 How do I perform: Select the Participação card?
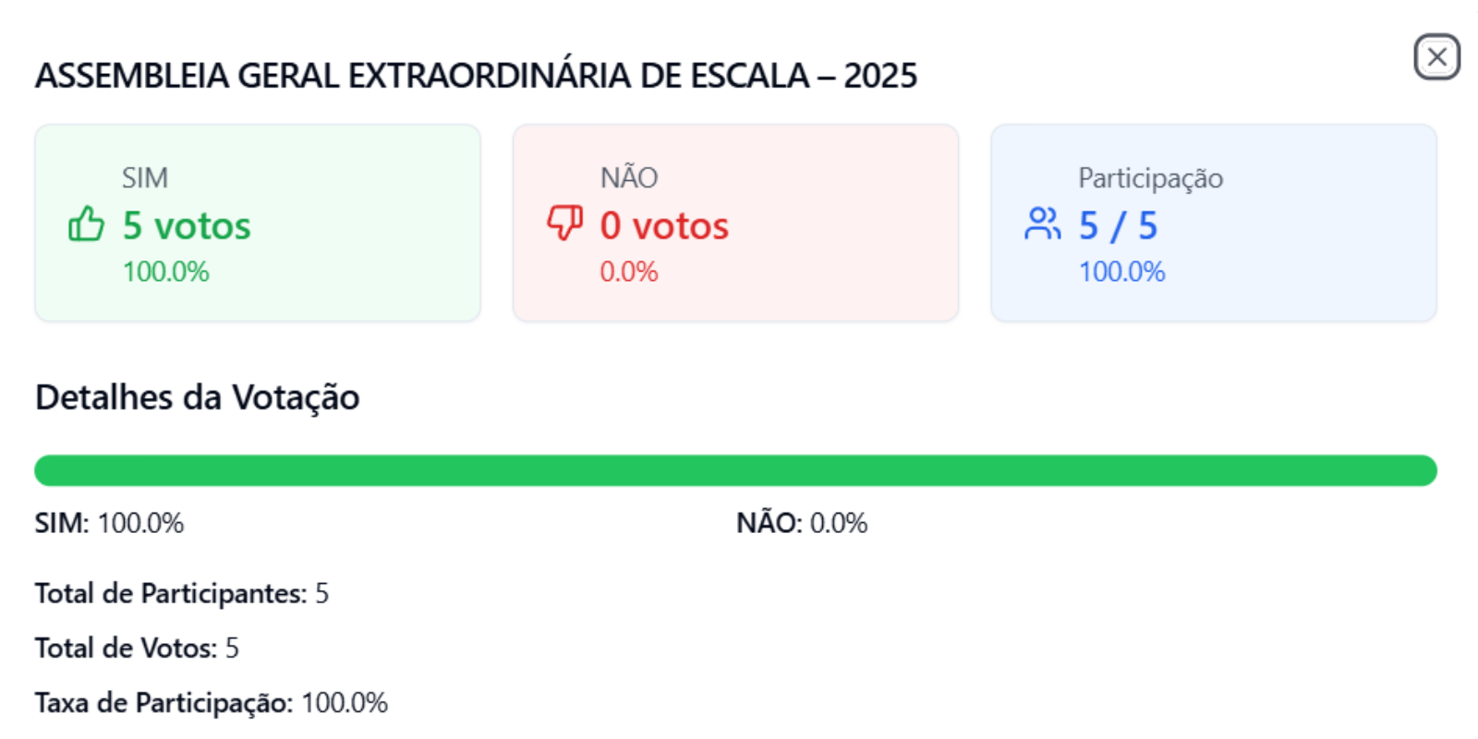coord(1214,223)
